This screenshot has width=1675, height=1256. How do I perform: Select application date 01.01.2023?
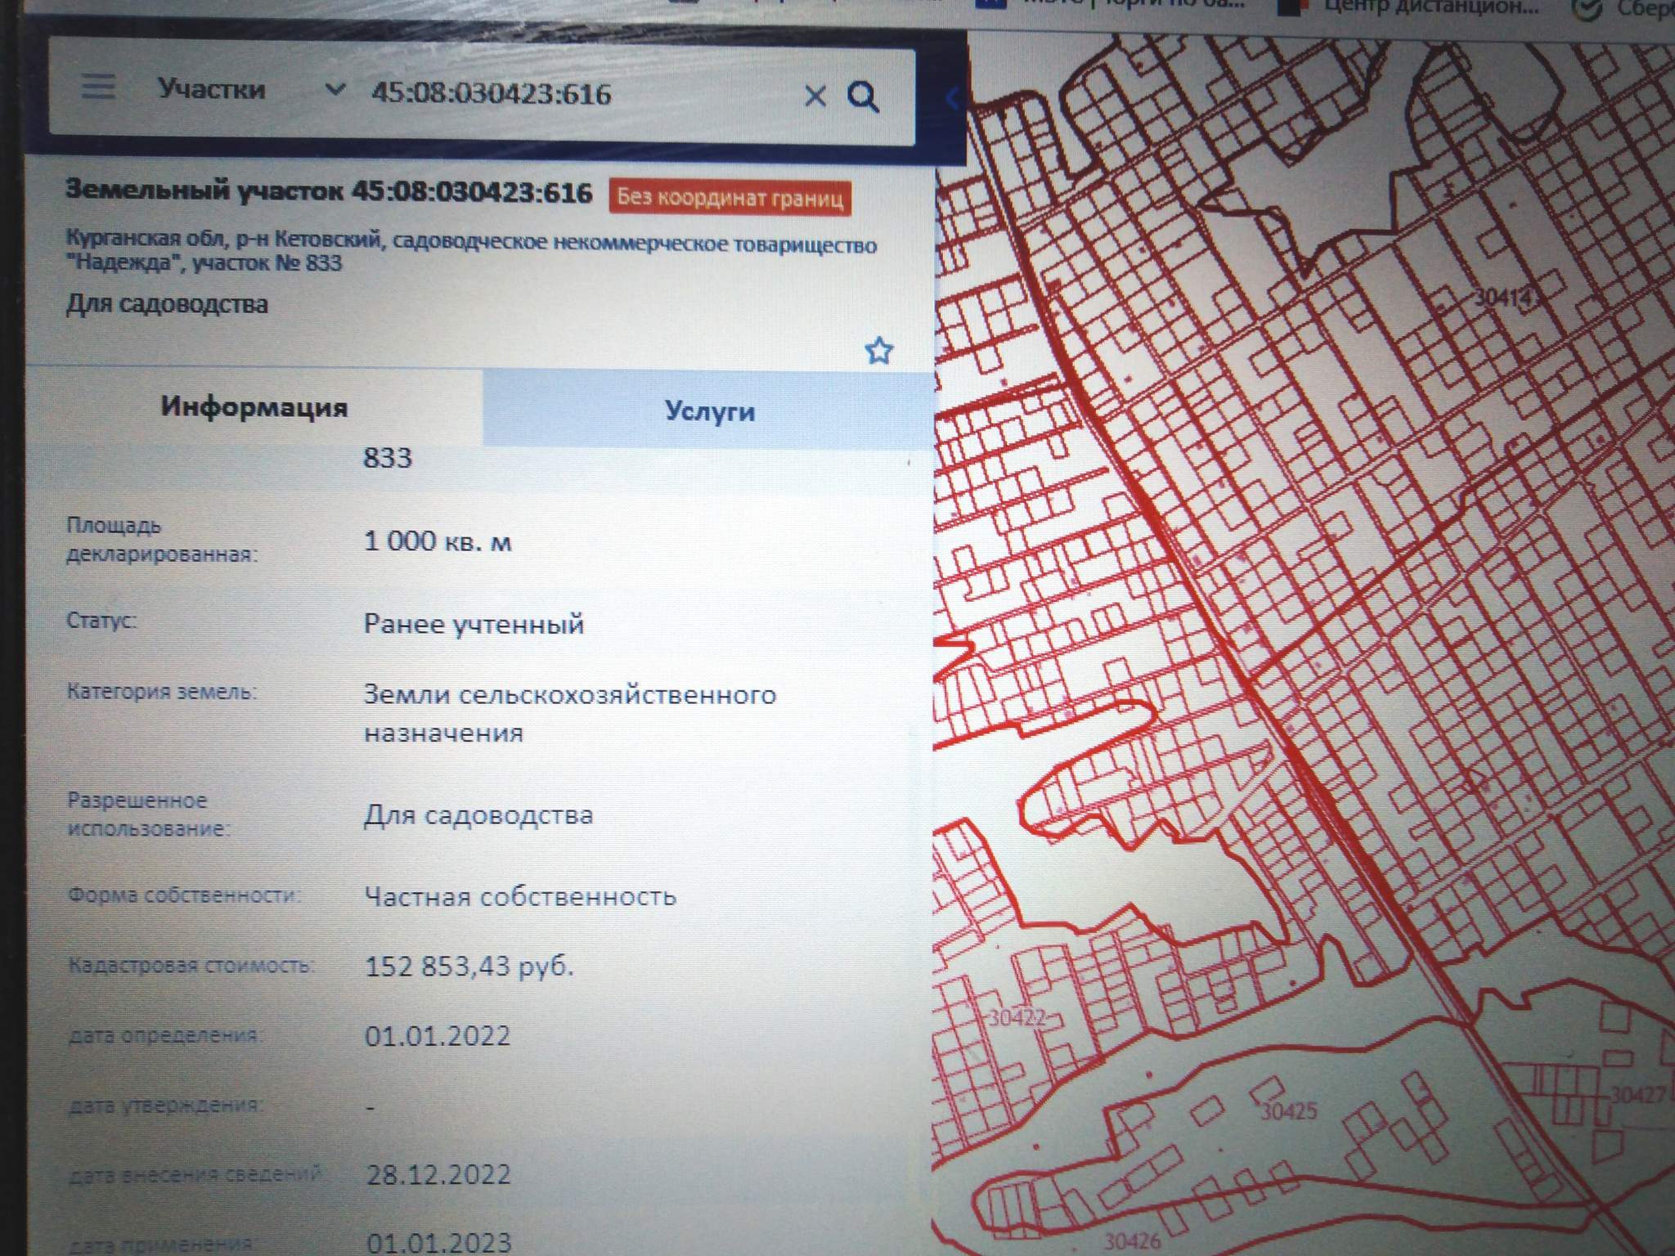[x=439, y=1243]
